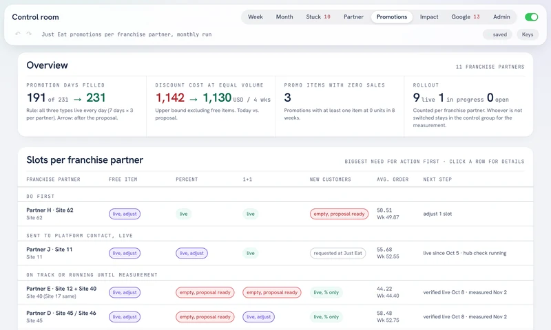The image size is (551, 330).
Task: Click average order value 50.51
Action: click(x=384, y=210)
